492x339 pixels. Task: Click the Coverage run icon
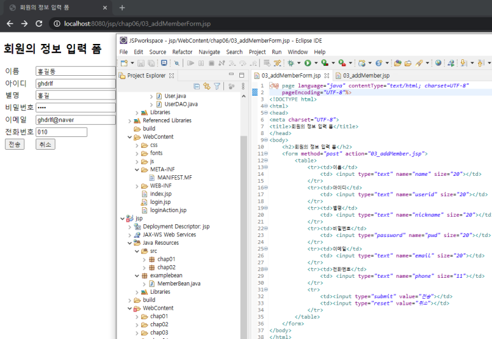(x=325, y=63)
